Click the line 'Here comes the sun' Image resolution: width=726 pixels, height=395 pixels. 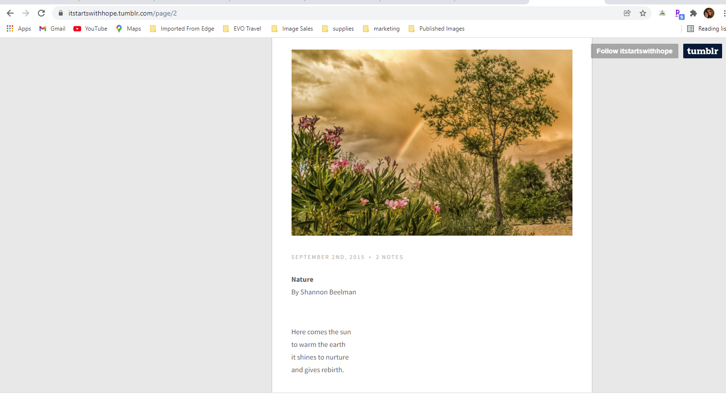pos(321,332)
